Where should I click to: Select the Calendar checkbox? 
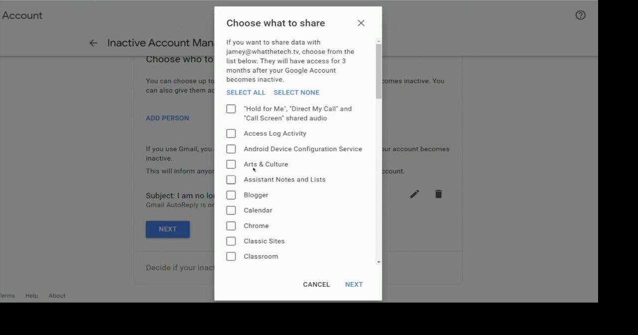click(x=231, y=210)
